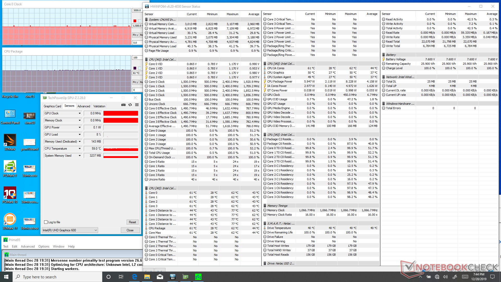Edit the 100 max value in CPU Package graph

click(137, 58)
